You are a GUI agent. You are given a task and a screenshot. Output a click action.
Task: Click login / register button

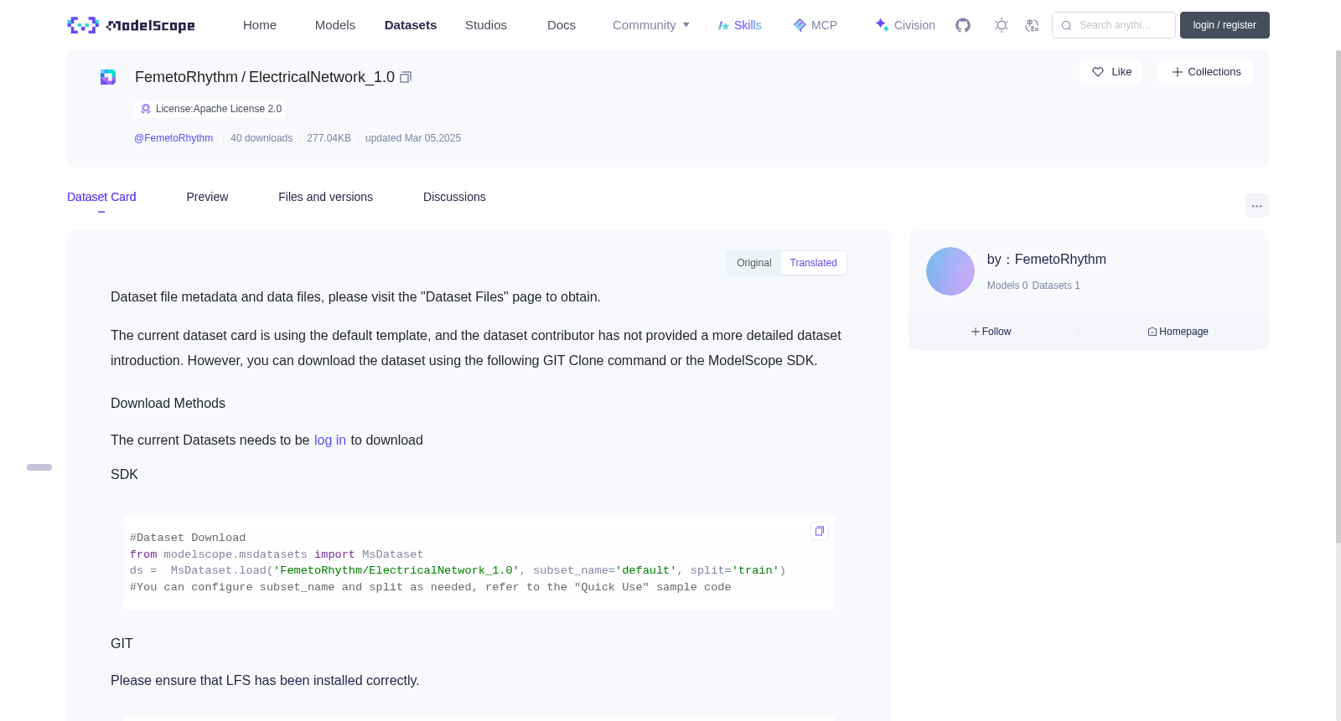1225,25
